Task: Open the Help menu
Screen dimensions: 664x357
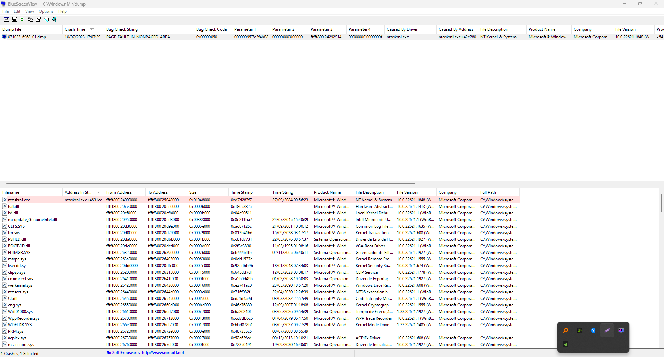Action: [x=63, y=11]
